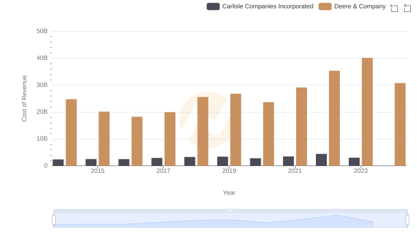This screenshot has height=240, width=417.
Task: Select the Deere & Company 2021 bar
Action: click(x=302, y=127)
